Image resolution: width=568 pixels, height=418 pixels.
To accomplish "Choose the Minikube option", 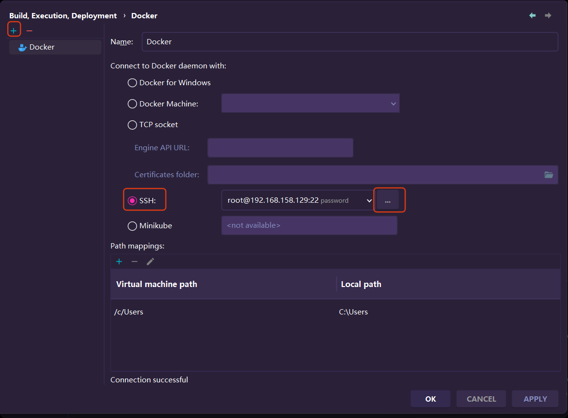I will coord(149,226).
